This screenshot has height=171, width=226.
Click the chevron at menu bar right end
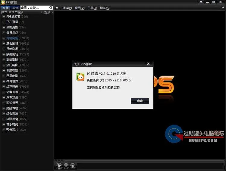pyautogui.click(x=223, y=8)
